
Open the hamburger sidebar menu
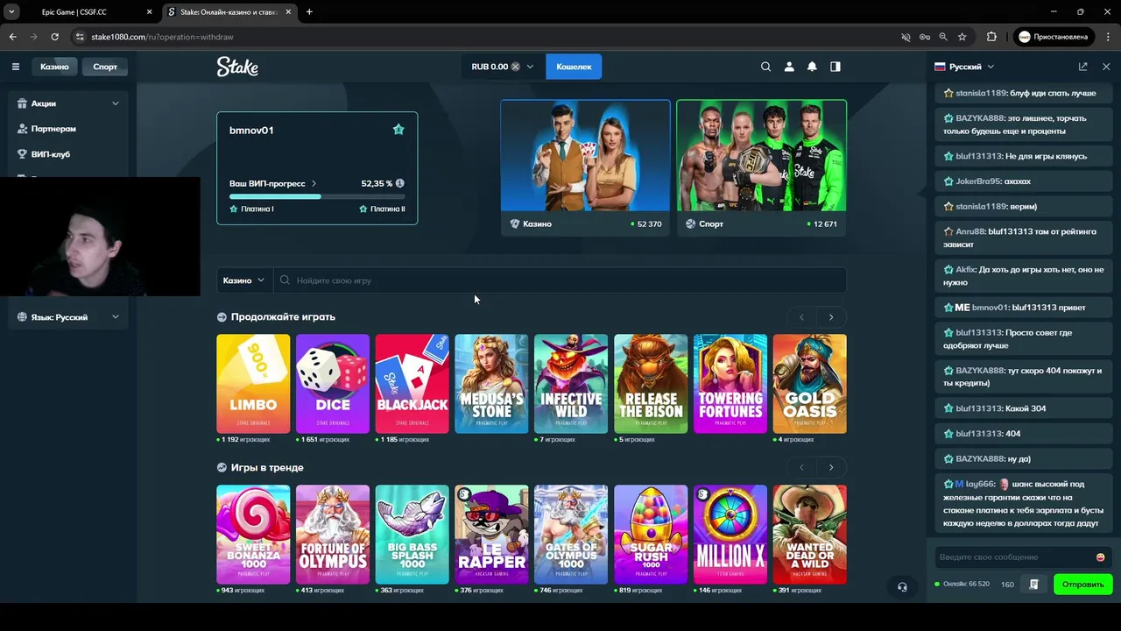point(15,67)
